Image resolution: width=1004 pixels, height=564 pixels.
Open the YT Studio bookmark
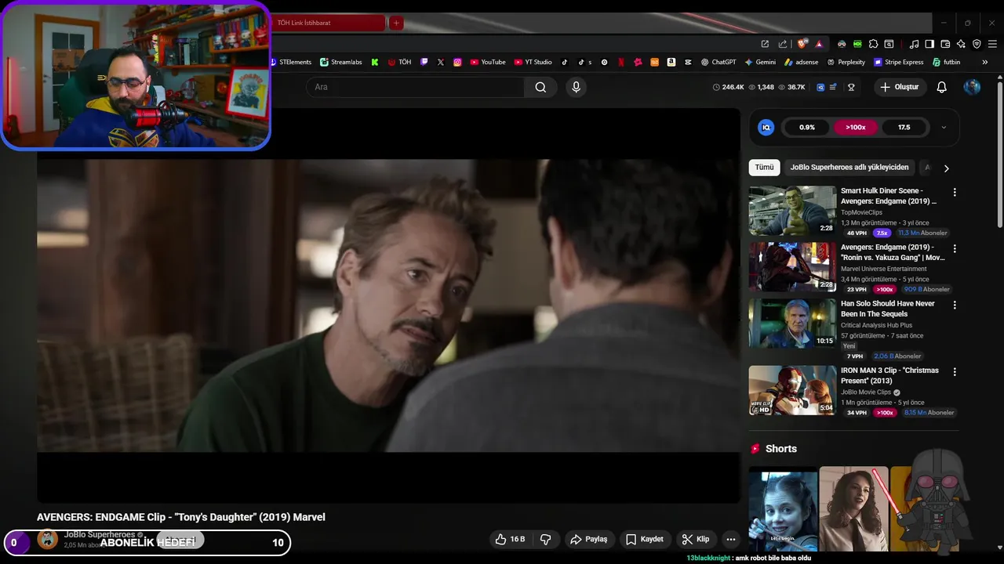pyautogui.click(x=533, y=62)
